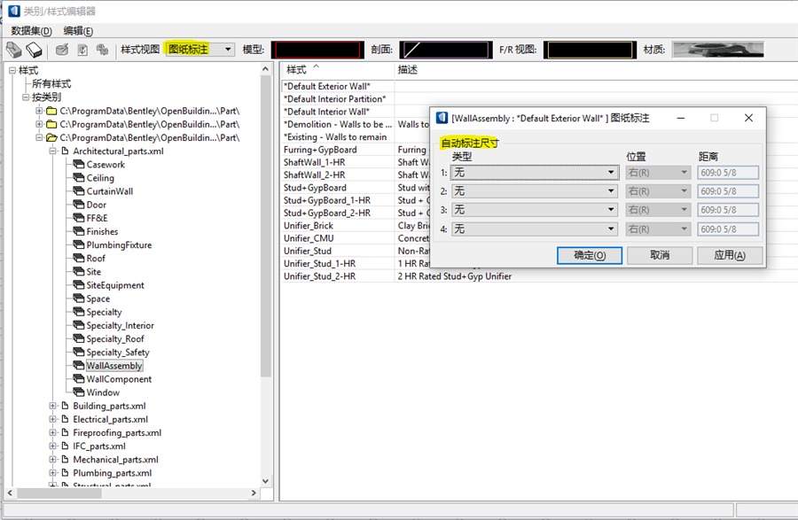Screen dimensions: 798x520
Task: Expand the Electrical_parts.xml tree node
Action: pyautogui.click(x=52, y=419)
